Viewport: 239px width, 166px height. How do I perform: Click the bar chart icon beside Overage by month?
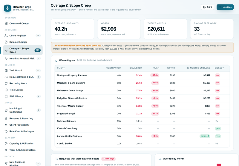point(160,159)
